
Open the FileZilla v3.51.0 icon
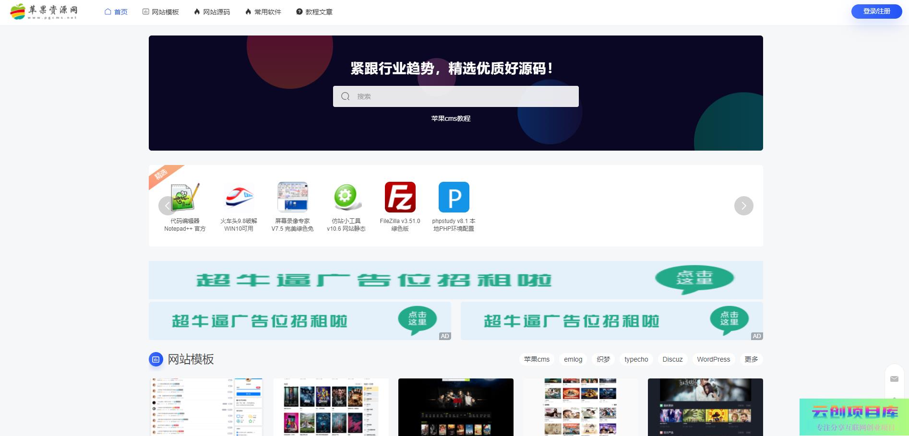[400, 197]
